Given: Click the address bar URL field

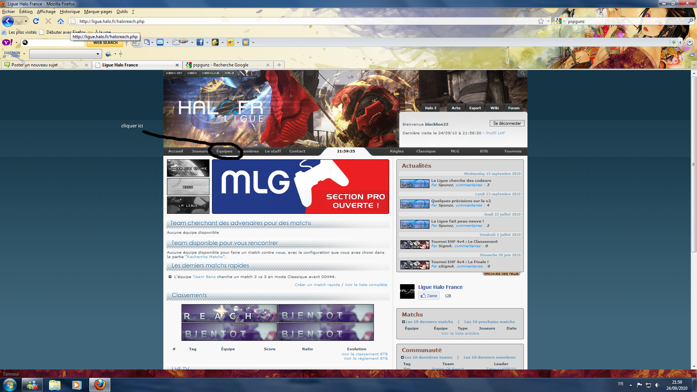Looking at the screenshot, I should coord(305,21).
